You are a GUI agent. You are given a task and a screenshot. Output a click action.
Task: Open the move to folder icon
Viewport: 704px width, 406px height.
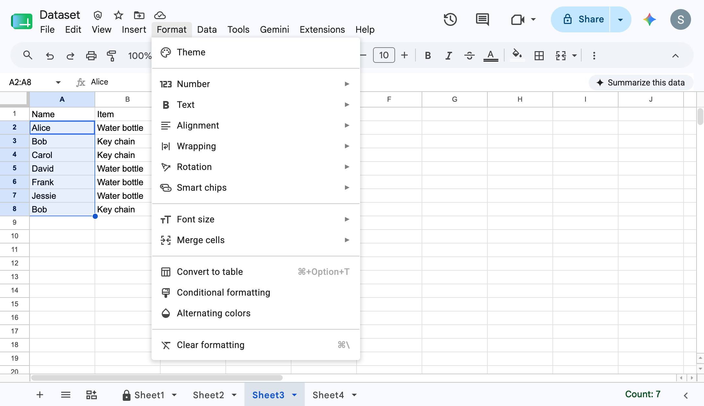pos(139,15)
